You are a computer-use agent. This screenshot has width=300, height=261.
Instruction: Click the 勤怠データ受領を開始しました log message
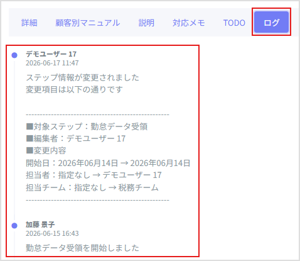82,248
